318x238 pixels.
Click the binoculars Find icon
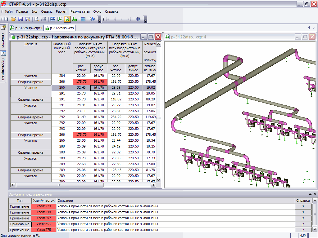138,19
